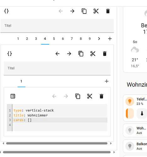The height and width of the screenshot is (157, 147).
Task: Toggle the Telefon light icon
Action: click(x=130, y=101)
